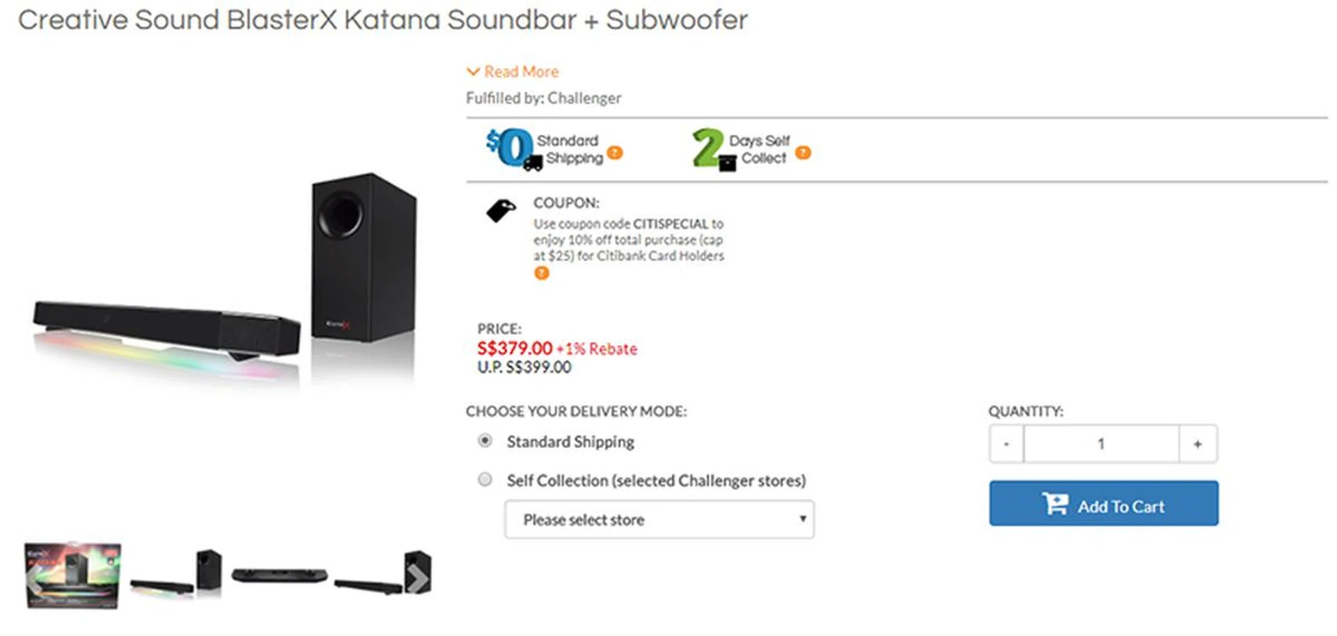Open the coupon info question mark icon
The image size is (1337, 636).
pos(541,273)
